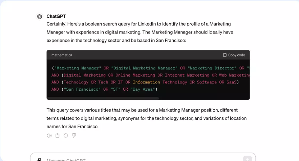Play the response with Read Aloud speaker icon

click(49, 136)
